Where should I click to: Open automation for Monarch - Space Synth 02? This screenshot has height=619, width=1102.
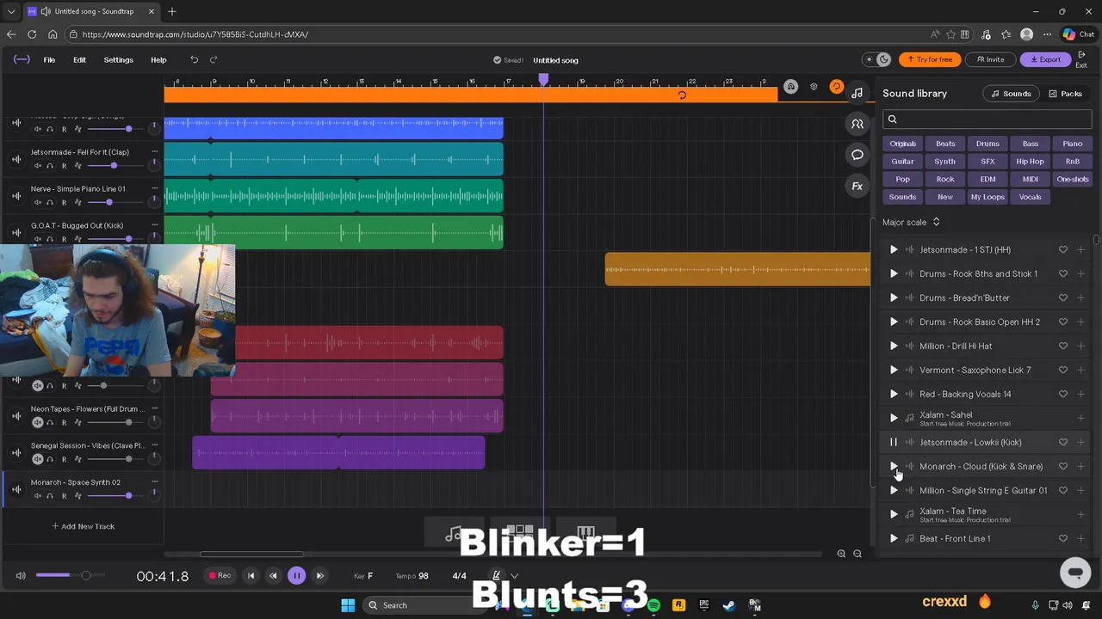point(77,496)
